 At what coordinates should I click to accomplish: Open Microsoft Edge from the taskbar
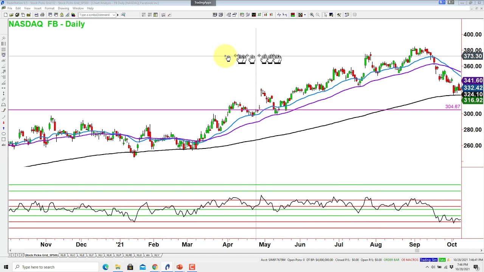(x=105, y=267)
